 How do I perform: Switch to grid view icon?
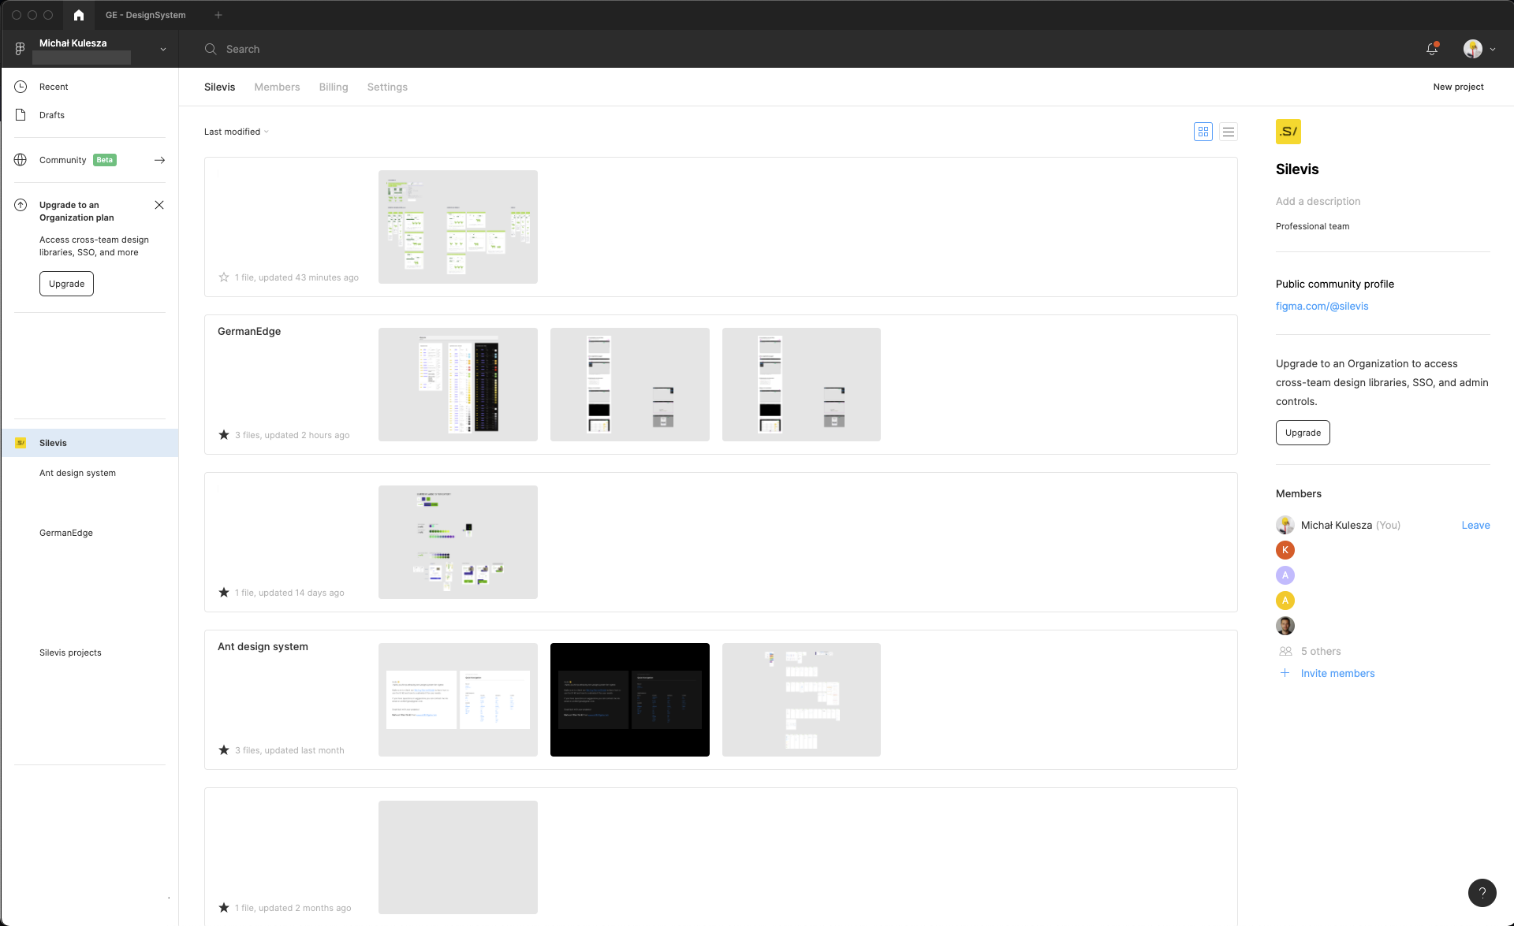[x=1203, y=132]
